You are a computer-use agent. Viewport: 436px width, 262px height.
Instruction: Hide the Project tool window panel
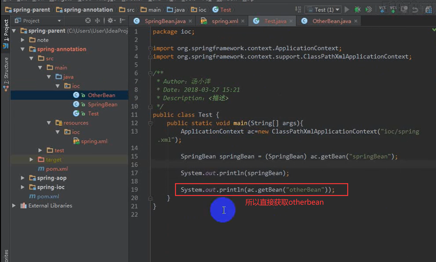(123, 21)
